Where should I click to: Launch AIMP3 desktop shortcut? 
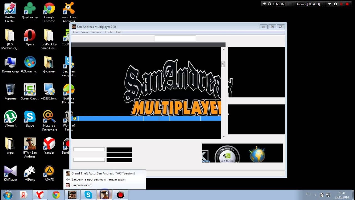49,173
